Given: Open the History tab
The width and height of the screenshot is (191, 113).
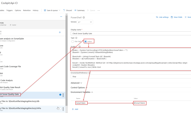Looking at the screenshot, I should [36, 10].
